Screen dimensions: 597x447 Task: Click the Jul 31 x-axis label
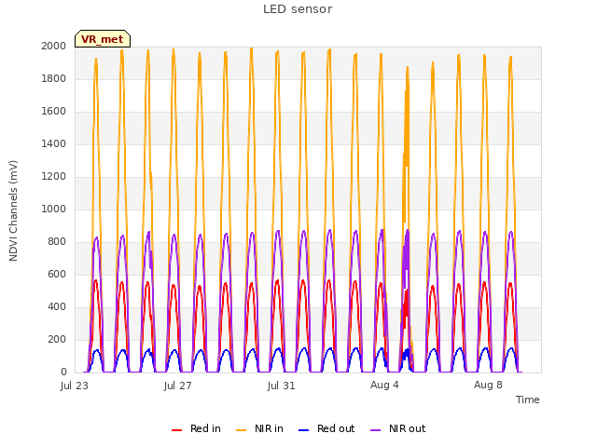click(282, 386)
